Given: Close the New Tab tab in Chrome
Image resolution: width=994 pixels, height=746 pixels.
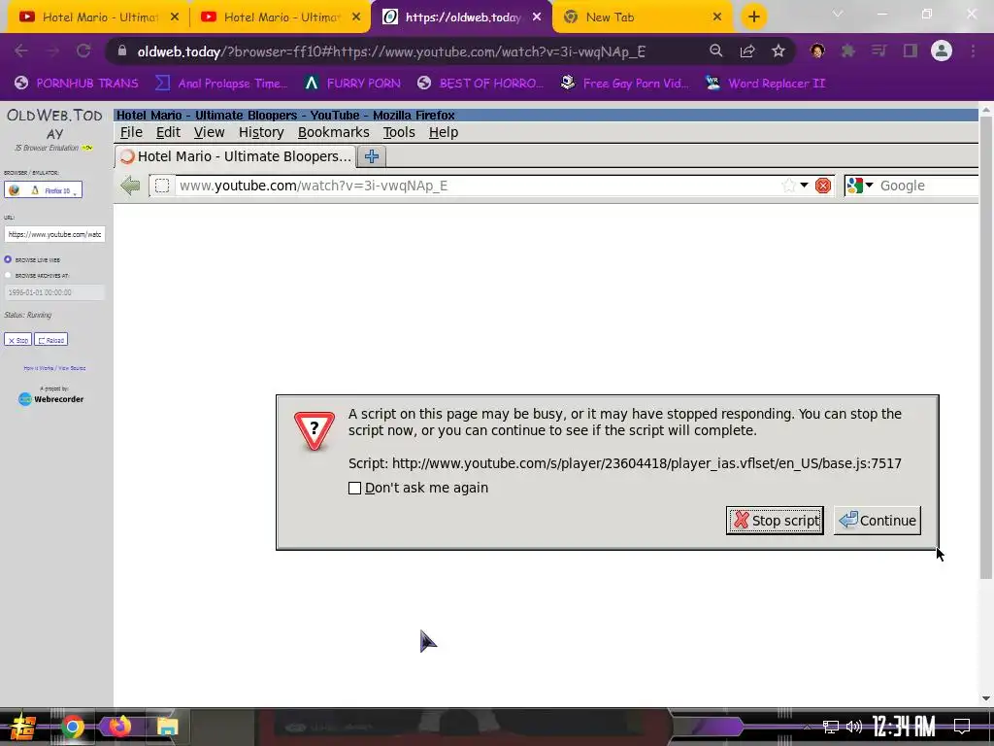Looking at the screenshot, I should tap(717, 17).
